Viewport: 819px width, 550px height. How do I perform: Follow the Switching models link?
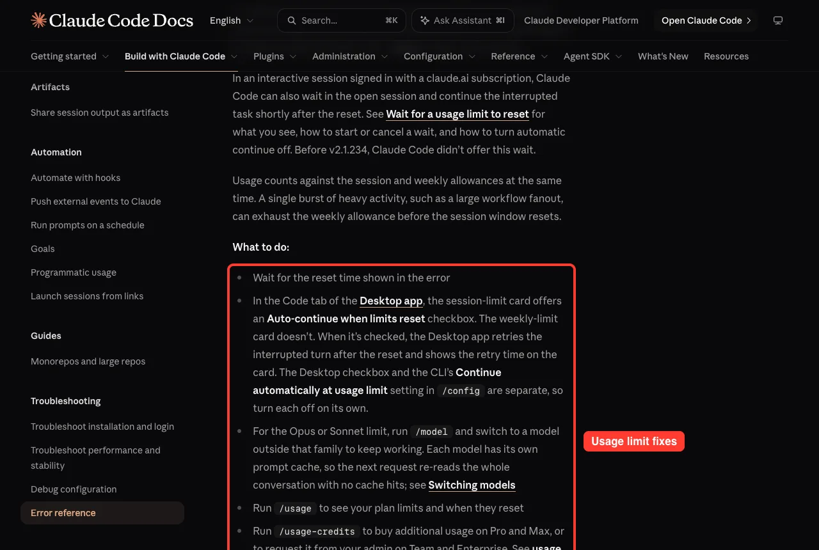tap(472, 485)
